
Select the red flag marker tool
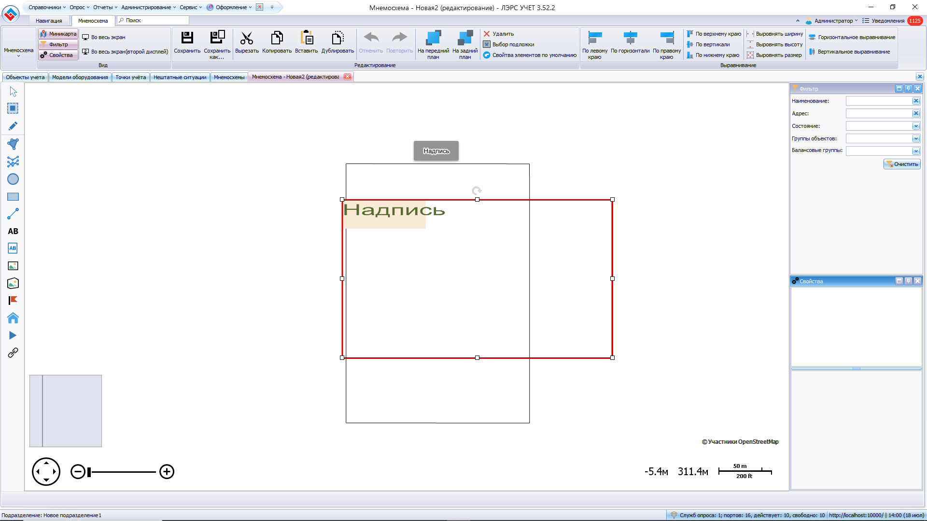(x=13, y=301)
